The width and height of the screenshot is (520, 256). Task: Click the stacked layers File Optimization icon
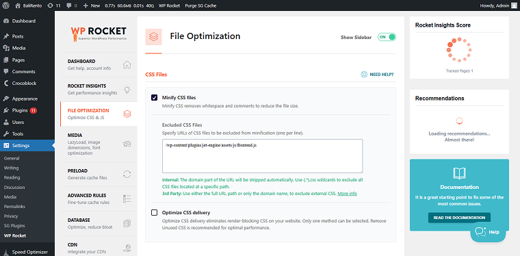tap(127, 114)
